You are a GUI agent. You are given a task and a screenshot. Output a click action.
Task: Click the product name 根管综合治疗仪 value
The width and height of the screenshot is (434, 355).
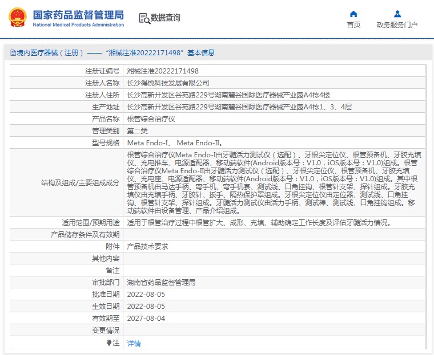[x=151, y=119]
